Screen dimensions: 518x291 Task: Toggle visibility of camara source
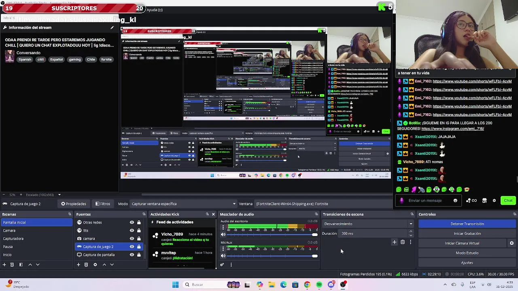(x=132, y=238)
